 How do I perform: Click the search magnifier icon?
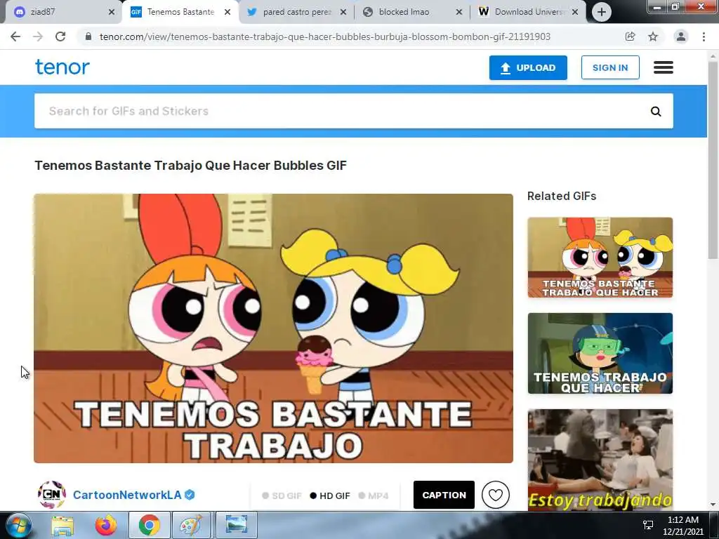(x=656, y=112)
